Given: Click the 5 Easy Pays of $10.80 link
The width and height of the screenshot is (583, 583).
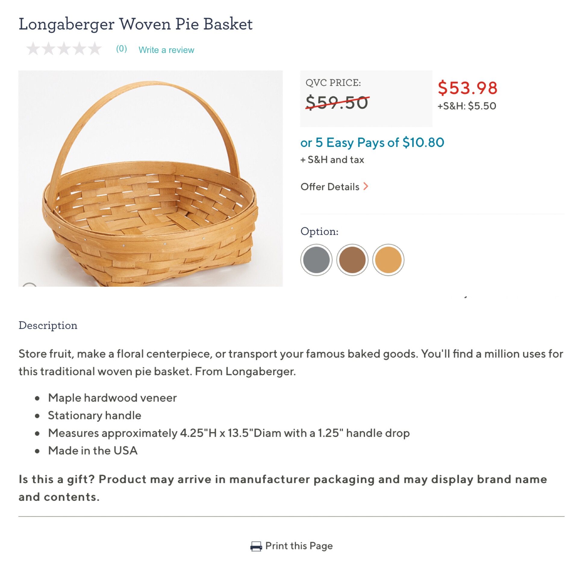Looking at the screenshot, I should click(372, 142).
